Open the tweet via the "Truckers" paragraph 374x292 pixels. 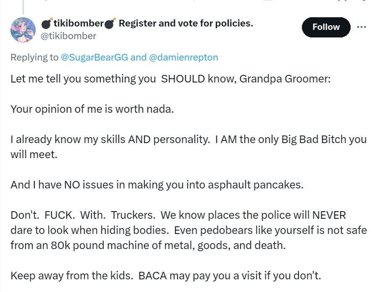click(188, 230)
